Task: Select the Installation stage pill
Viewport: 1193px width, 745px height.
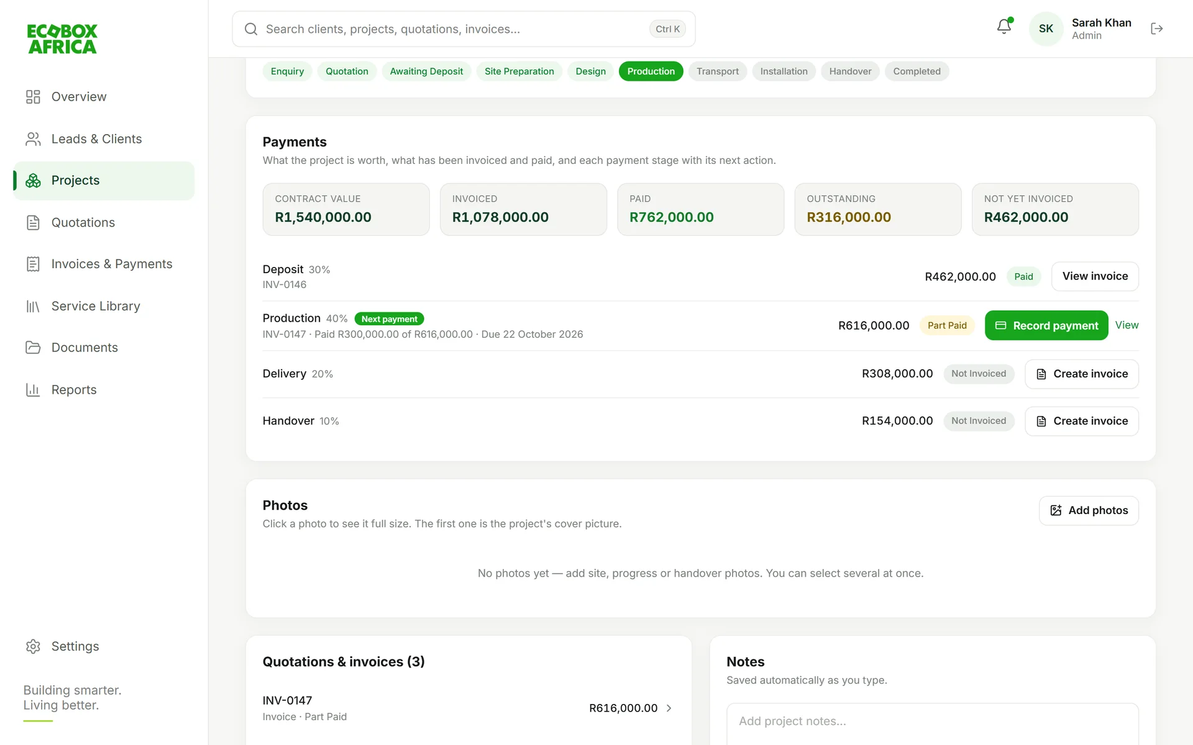Action: [784, 71]
